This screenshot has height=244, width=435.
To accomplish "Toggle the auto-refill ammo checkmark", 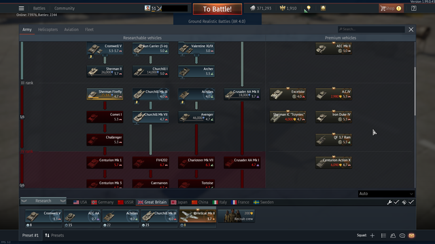I will coord(411,202).
